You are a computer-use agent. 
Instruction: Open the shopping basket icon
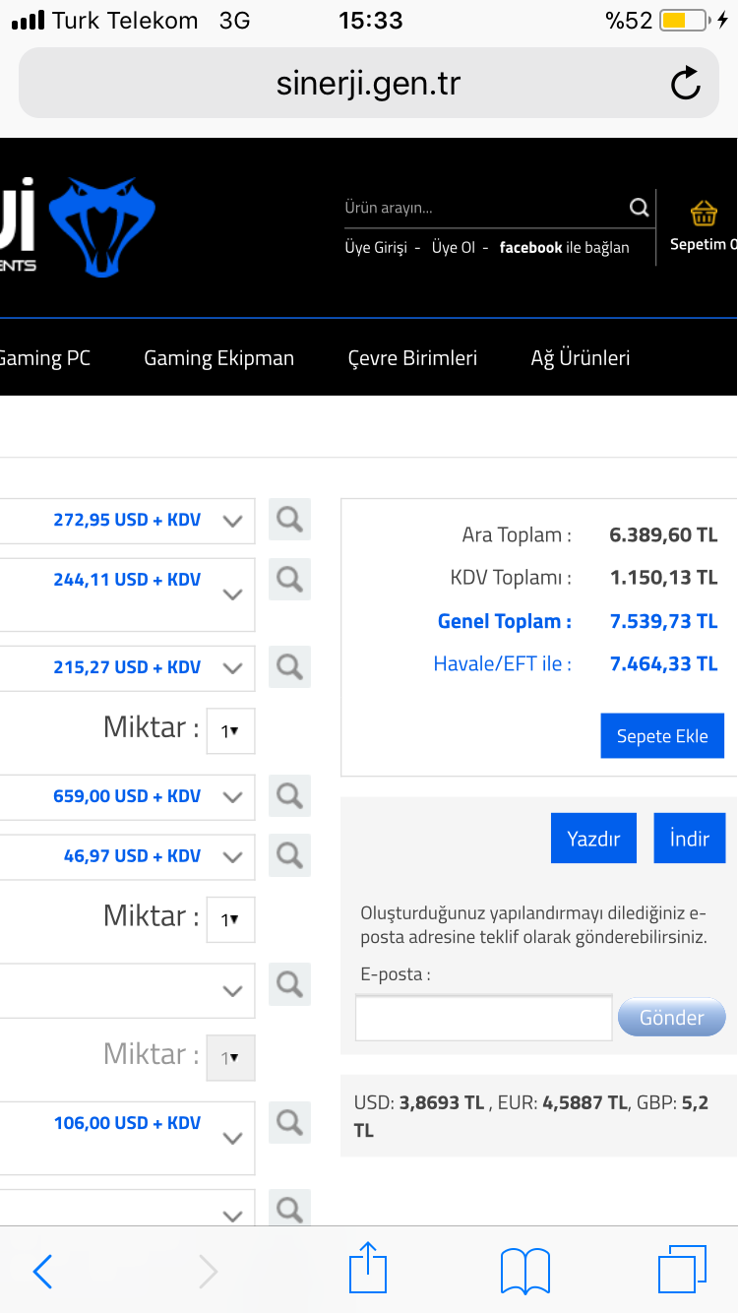(x=704, y=213)
